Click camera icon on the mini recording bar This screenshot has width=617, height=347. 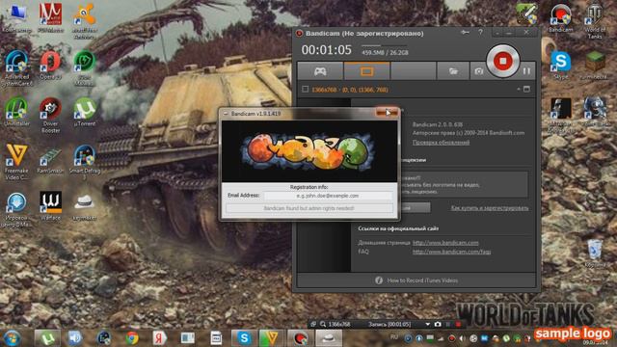coord(438,325)
